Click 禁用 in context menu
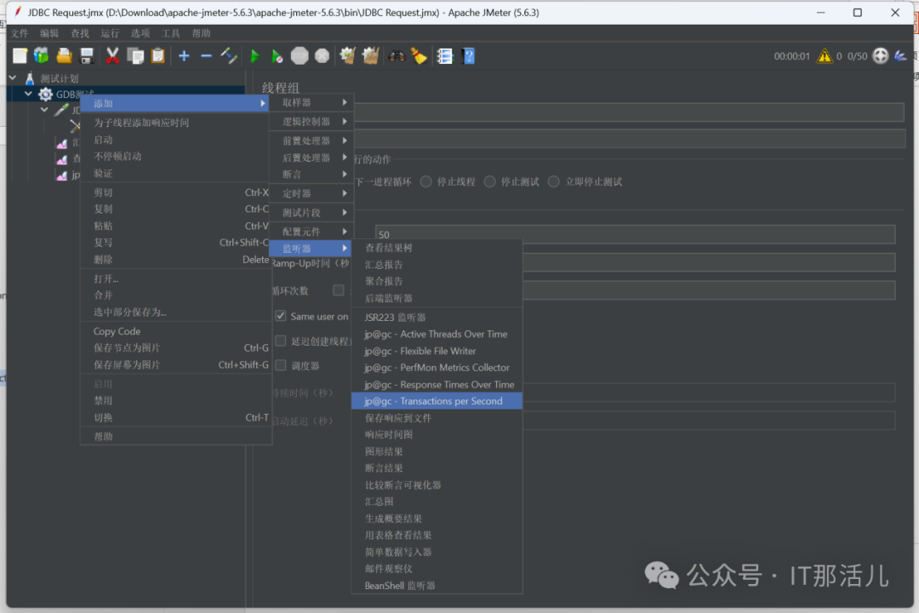This screenshot has height=613, width=919. [x=175, y=401]
